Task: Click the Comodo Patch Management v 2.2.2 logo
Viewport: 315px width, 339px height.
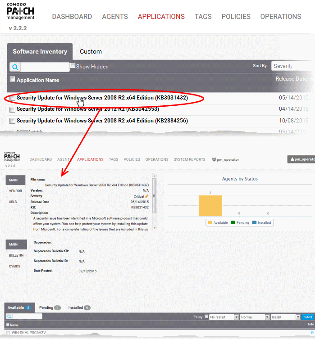Action: click(20, 12)
